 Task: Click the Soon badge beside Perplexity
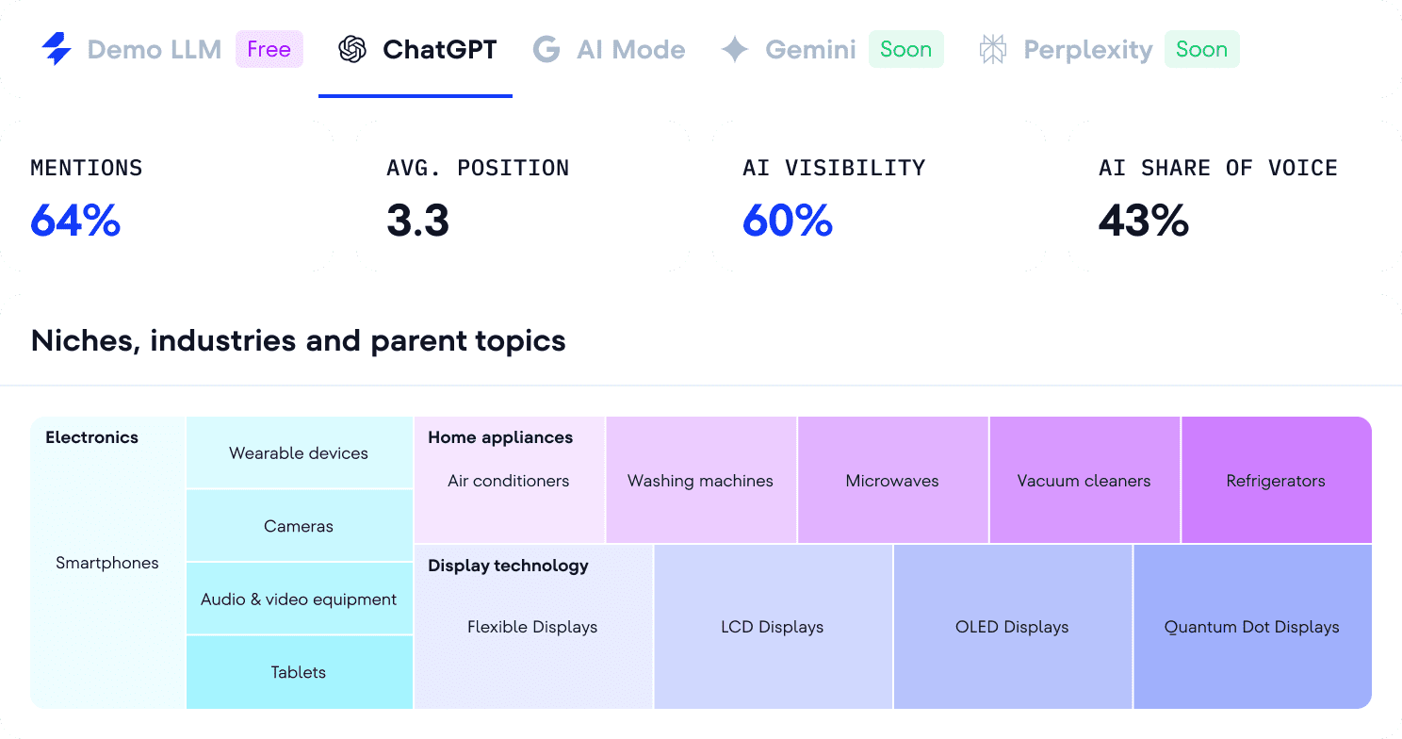click(x=1202, y=49)
